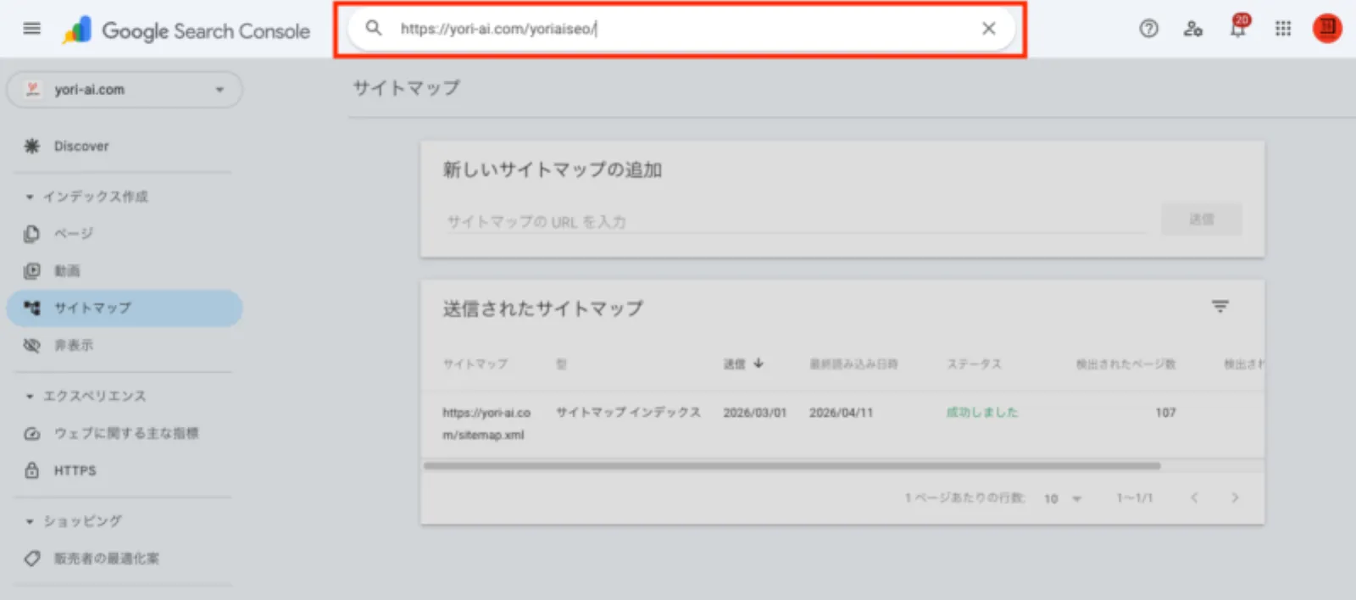This screenshot has width=1356, height=600.
Task: Open Discover in the sidebar
Action: click(81, 147)
